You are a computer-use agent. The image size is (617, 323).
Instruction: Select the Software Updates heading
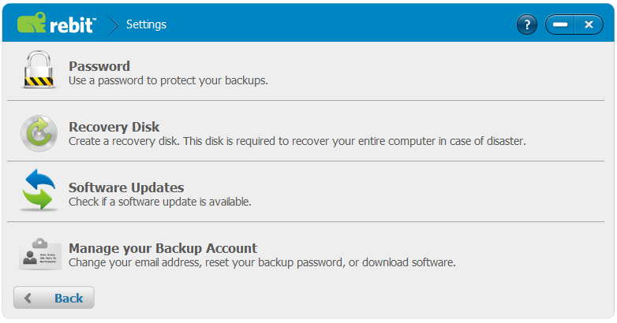tap(126, 187)
